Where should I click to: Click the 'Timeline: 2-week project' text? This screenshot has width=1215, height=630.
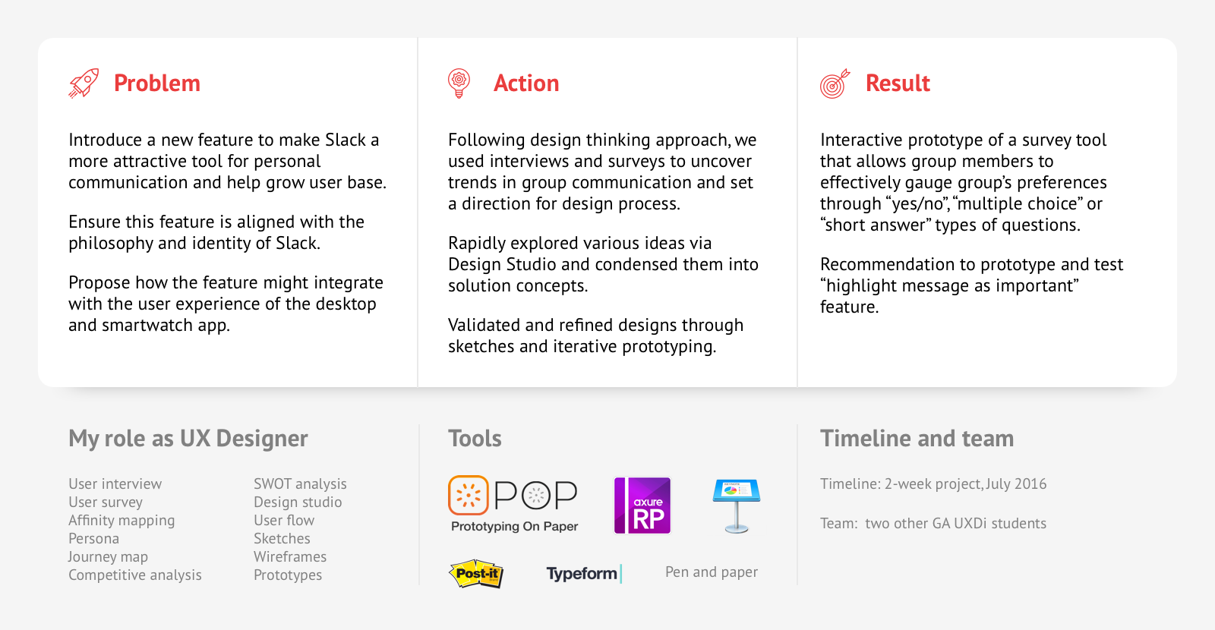[x=901, y=484]
